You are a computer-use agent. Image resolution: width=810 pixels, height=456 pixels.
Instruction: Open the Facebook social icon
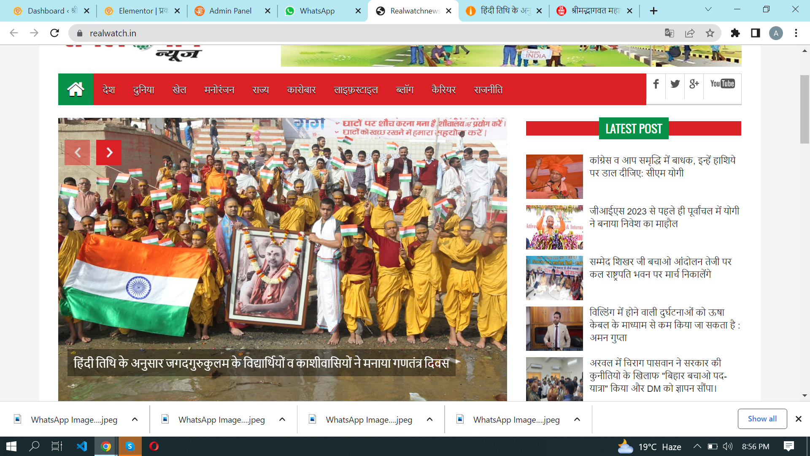[656, 84]
